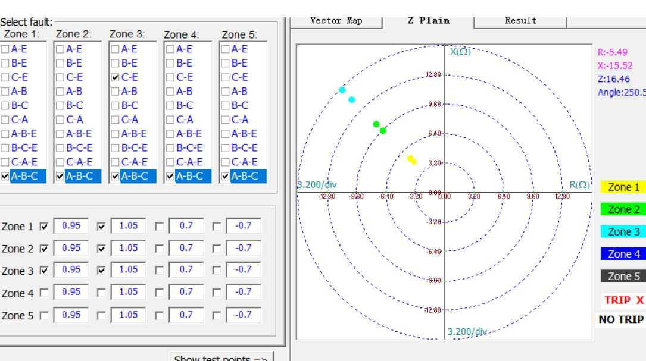Viewport: 646px width, 361px height.
Task: Check C-A-E fault in Zone 5
Action: point(225,162)
